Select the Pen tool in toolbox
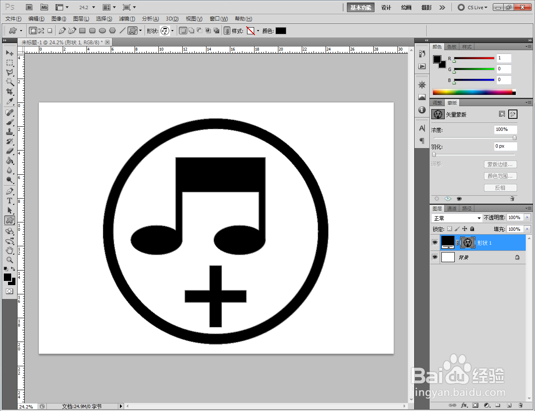This screenshot has width=535, height=411. tap(10, 191)
